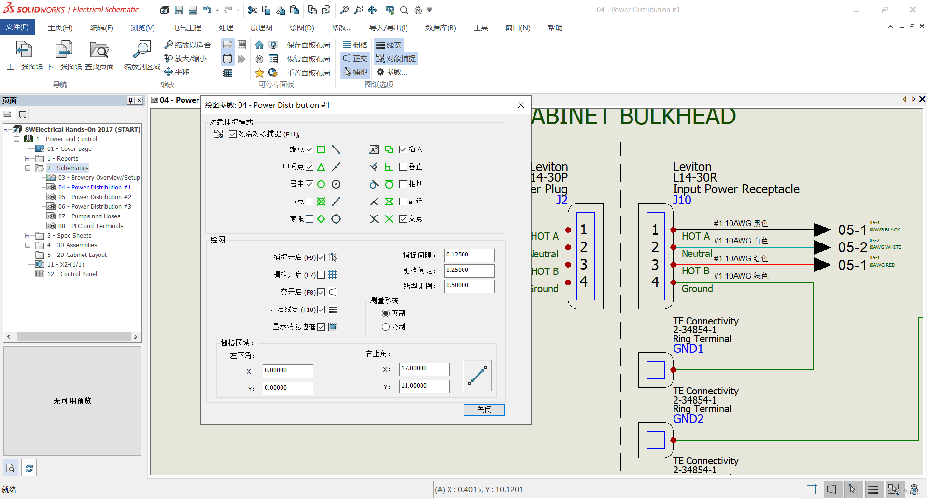Expand the 3 - Spec Sheets folder

tap(28, 235)
